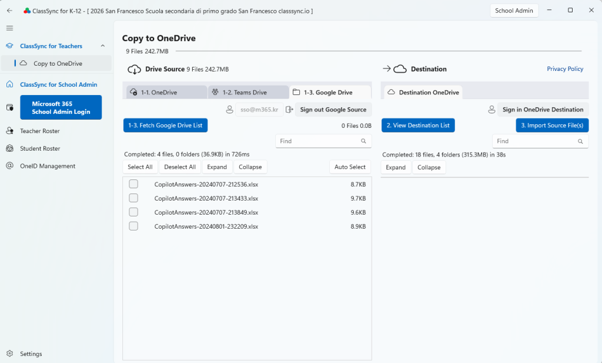Focus the source Find input field
This screenshot has width=602, height=363.
pyautogui.click(x=323, y=141)
